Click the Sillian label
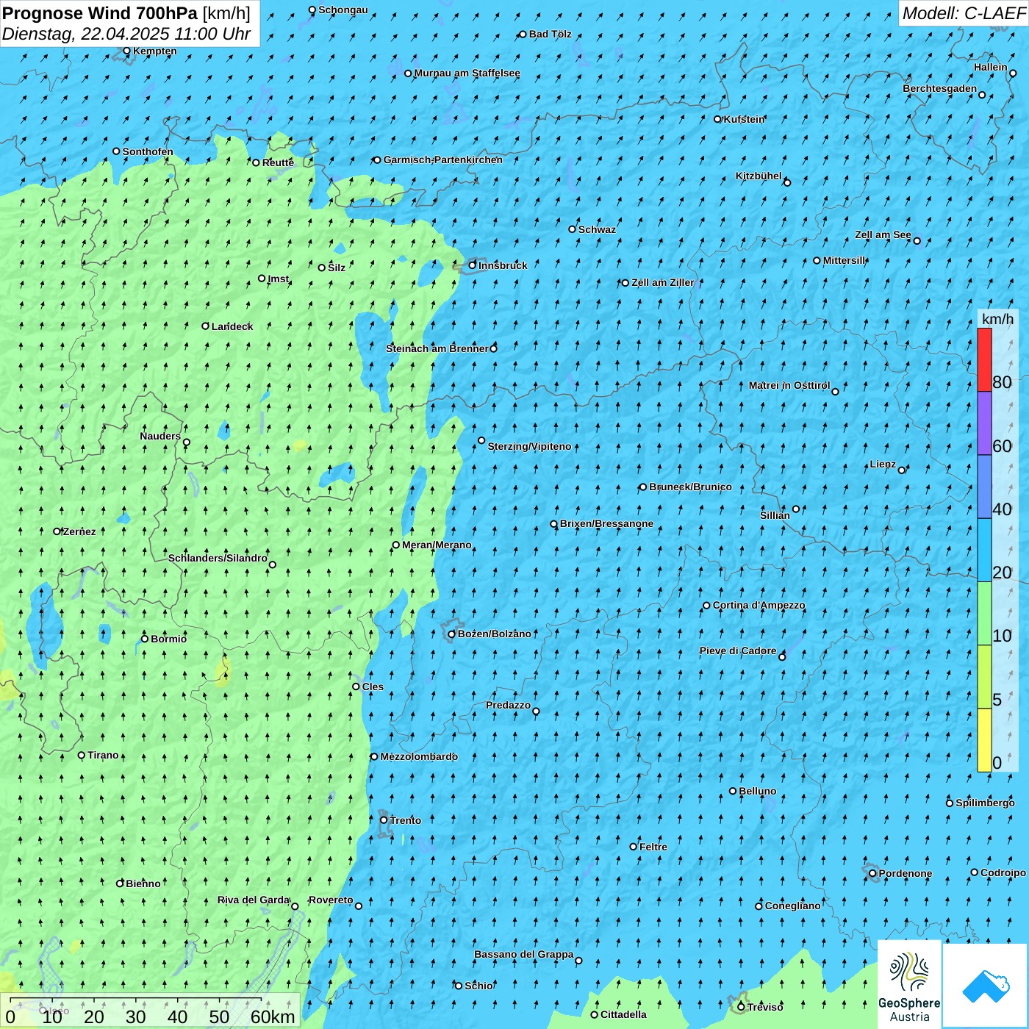Screen dimensions: 1029x1029 pos(775,515)
